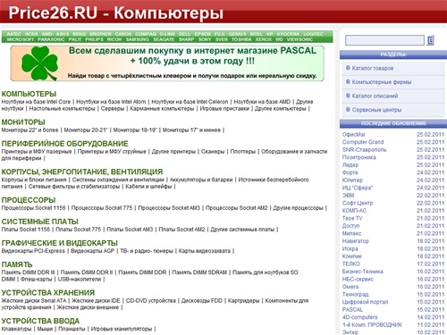Image resolution: width=447 pixels, height=335 pixels.
Task: Open the СИСТЕМНЫЕ ПЛАТЫ heading
Action: coord(40,222)
